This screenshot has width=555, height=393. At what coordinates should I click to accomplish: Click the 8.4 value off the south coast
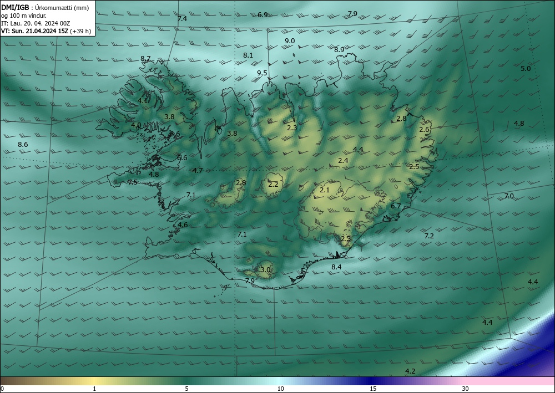pyautogui.click(x=336, y=267)
